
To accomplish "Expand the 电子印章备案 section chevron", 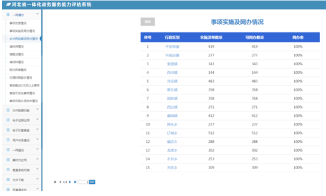I will (38, 129).
